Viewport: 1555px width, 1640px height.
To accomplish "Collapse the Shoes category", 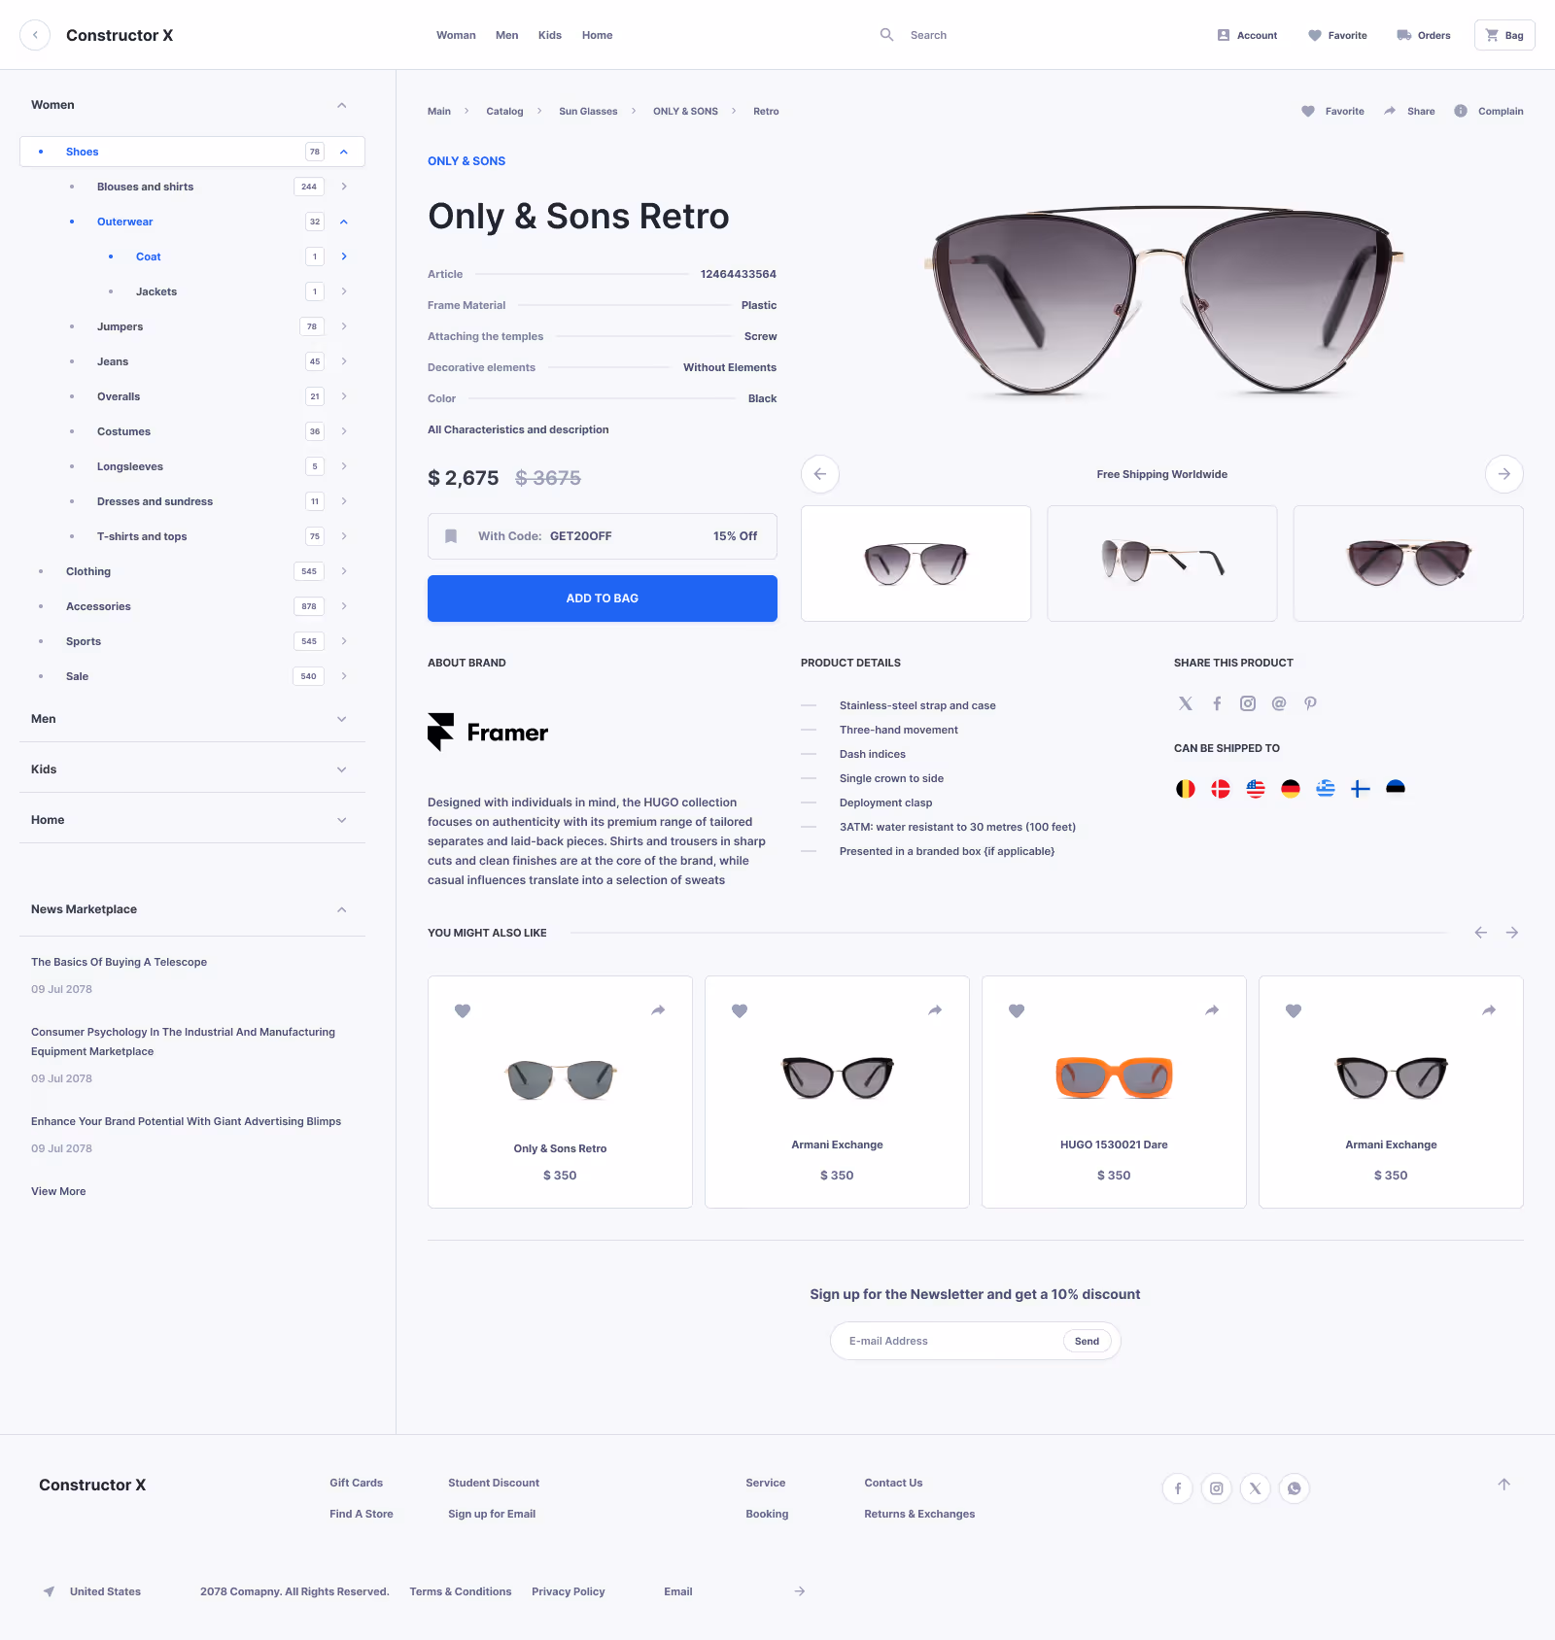I will (344, 152).
